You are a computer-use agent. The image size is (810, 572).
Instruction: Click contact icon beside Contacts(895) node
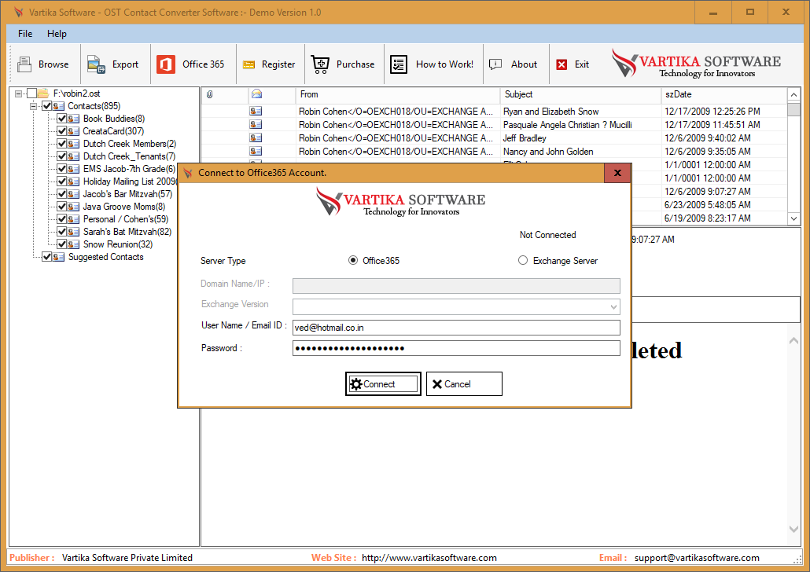pyautogui.click(x=58, y=106)
